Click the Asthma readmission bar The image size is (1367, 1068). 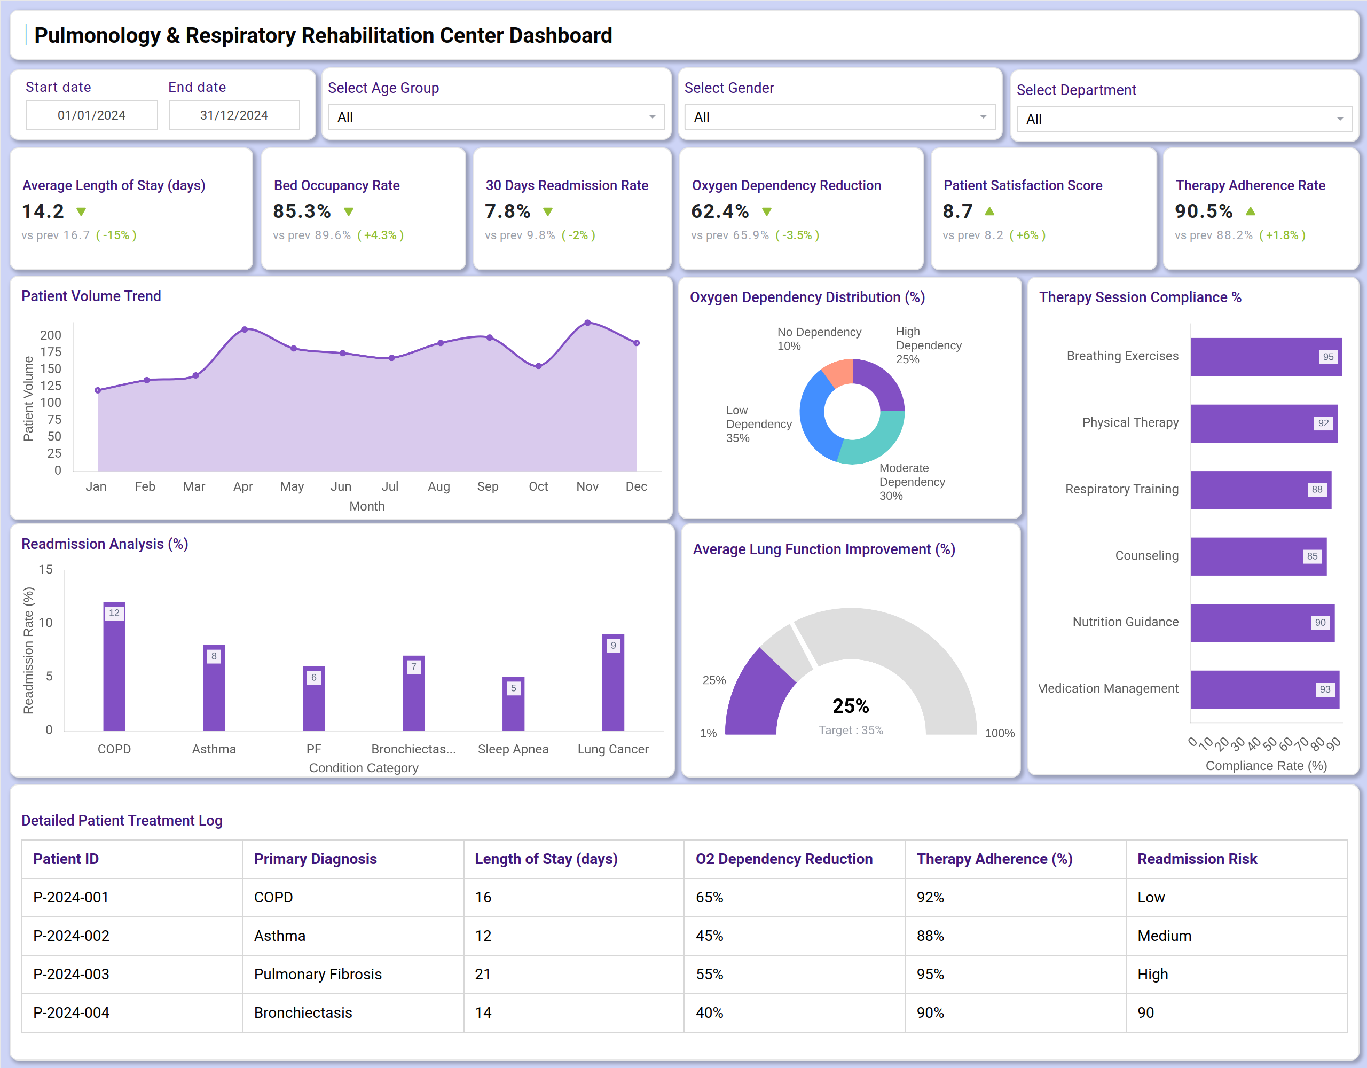pyautogui.click(x=214, y=687)
